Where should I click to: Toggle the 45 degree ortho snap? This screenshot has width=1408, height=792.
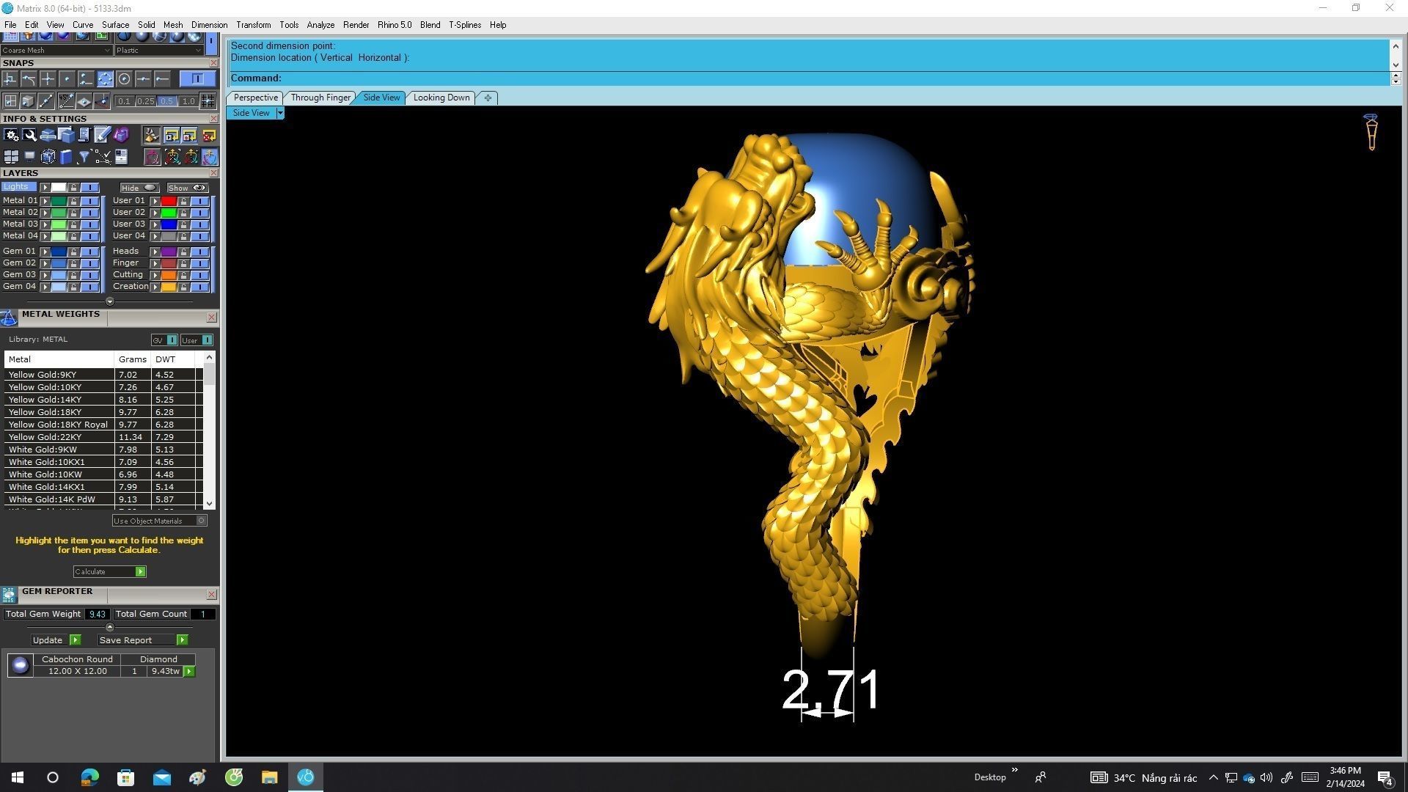pos(67,101)
